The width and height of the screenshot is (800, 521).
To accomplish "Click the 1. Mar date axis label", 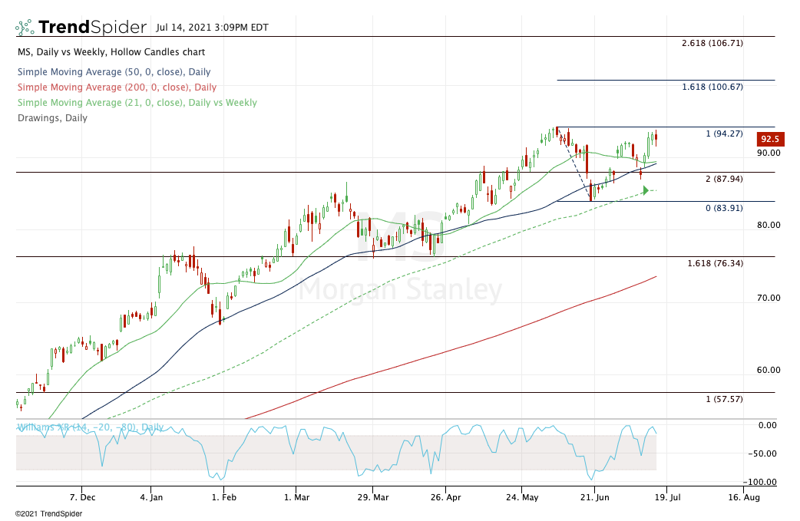I will pyautogui.click(x=296, y=497).
